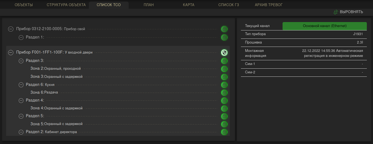
Task: Click lock icon for Прибор 0312-2100-0005
Action: coord(224,29)
